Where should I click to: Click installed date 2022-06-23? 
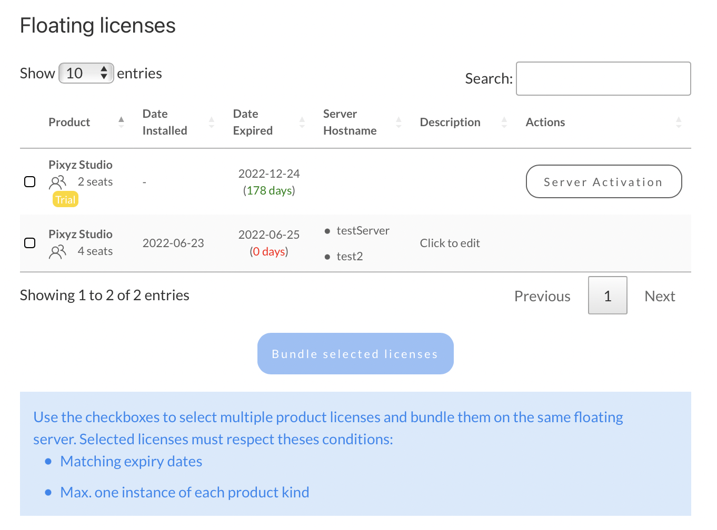(x=173, y=243)
